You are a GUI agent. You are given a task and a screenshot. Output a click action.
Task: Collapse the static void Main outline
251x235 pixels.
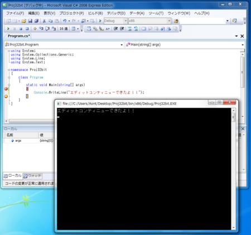(9, 85)
